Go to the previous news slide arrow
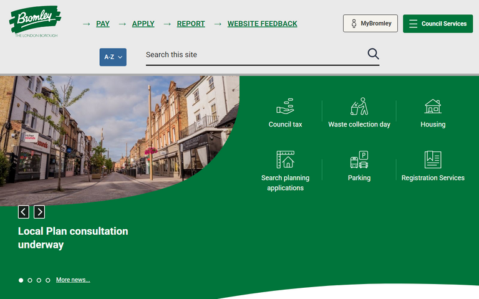Screen dimensions: 479x299 (24, 212)
